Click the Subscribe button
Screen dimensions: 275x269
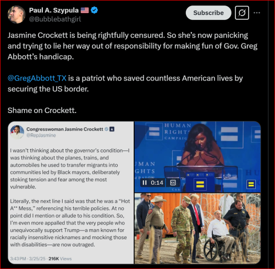click(x=208, y=13)
